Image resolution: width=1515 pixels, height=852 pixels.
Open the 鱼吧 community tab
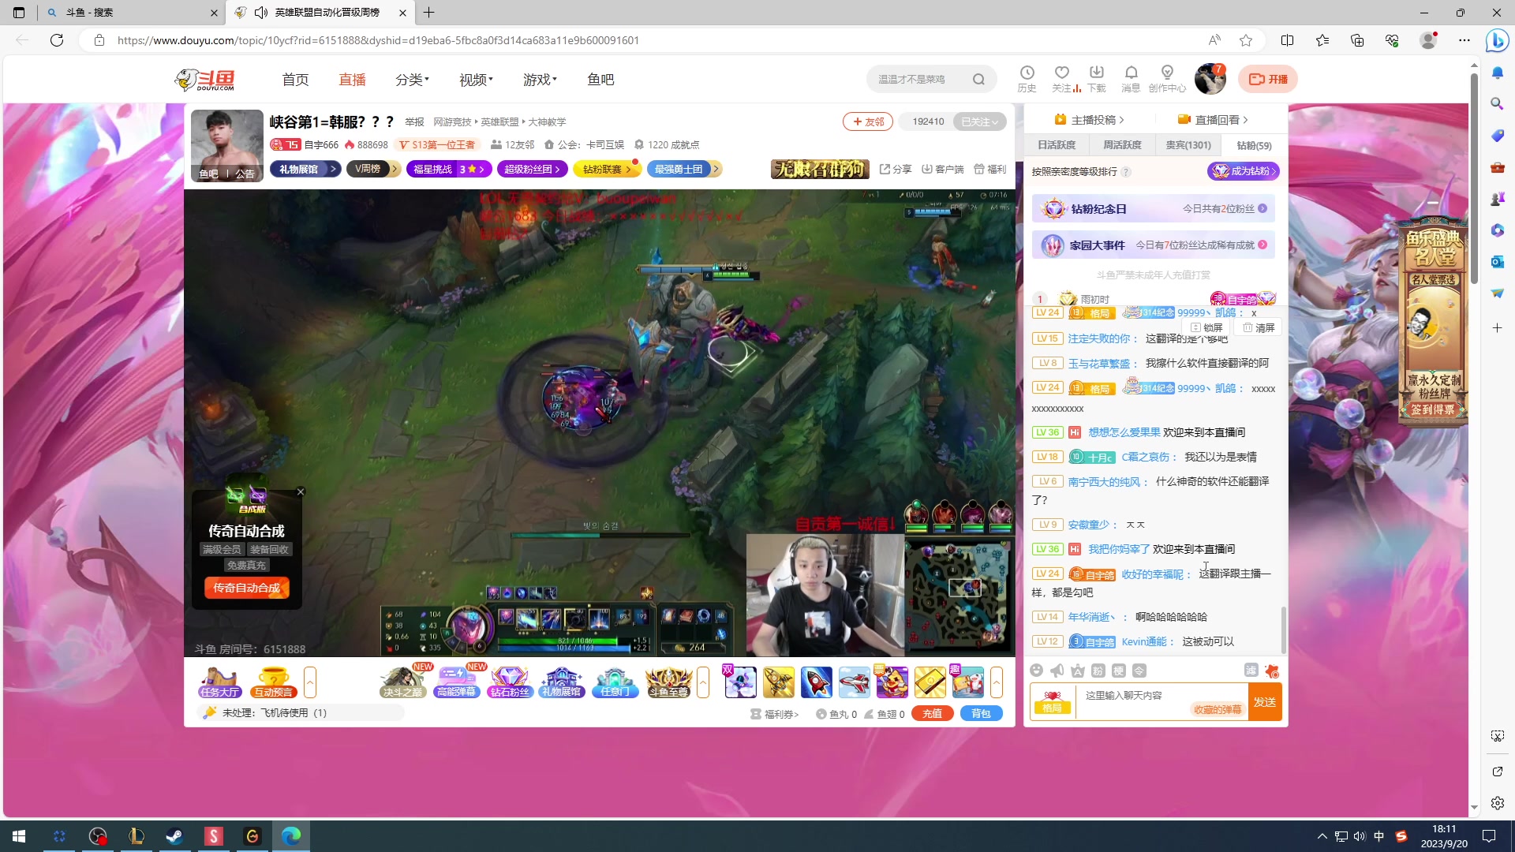(600, 80)
